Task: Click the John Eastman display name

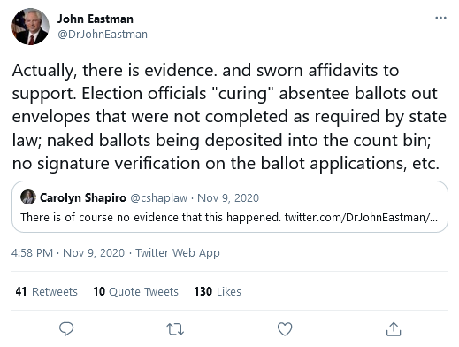Action: click(96, 19)
